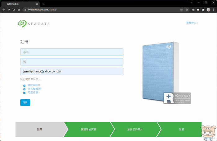The image size is (217, 141).
Task: Click the 註冊 page heading
Action: pos(24,42)
